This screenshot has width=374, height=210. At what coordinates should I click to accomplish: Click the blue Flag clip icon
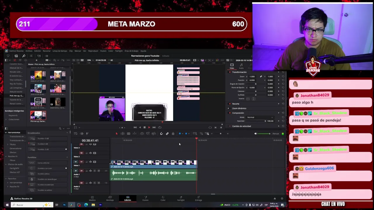tap(180, 134)
